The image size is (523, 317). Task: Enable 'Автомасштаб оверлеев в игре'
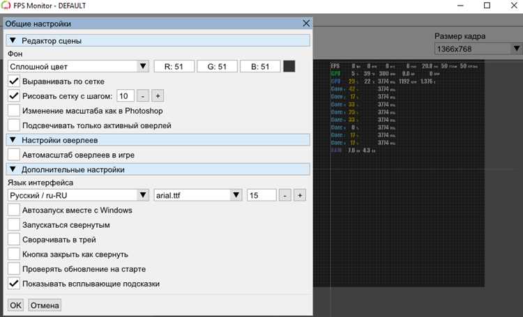14,155
